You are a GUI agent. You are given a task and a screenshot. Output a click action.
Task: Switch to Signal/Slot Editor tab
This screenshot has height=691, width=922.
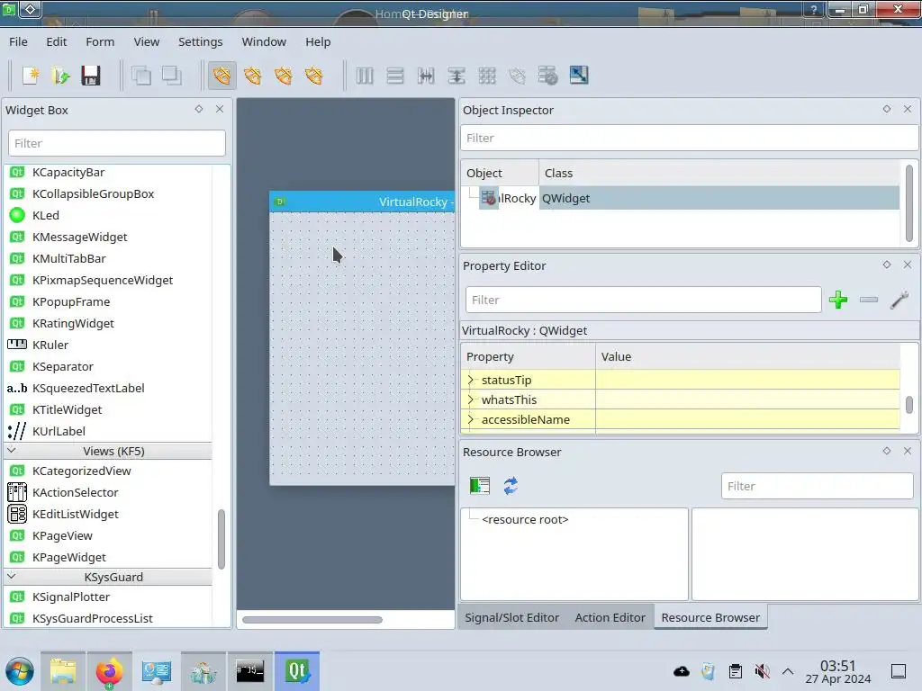[511, 617]
